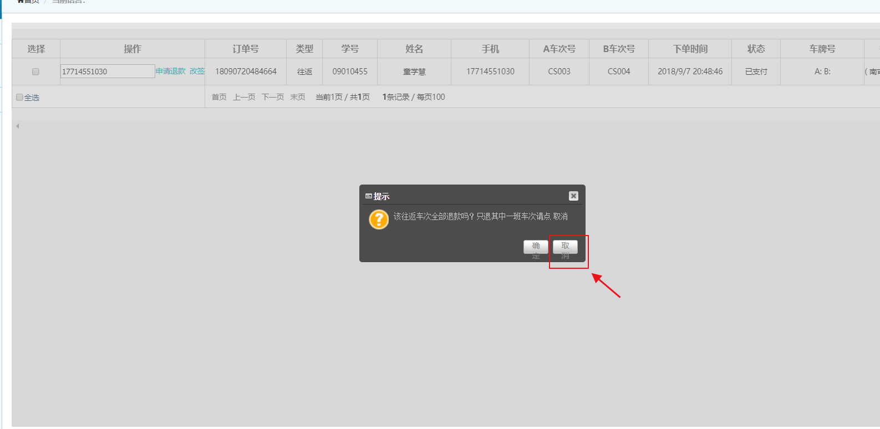Screen dimensions: 880x429
Task: Click the 类型 column header
Action: [x=304, y=49]
